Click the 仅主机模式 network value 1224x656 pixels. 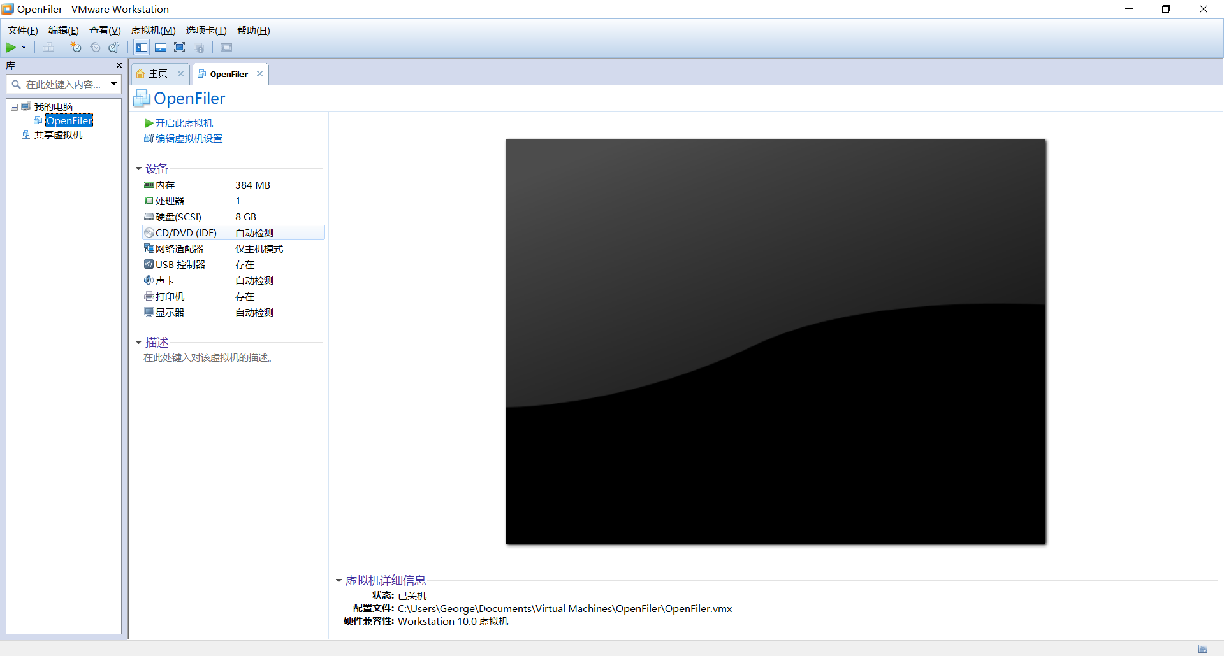259,248
